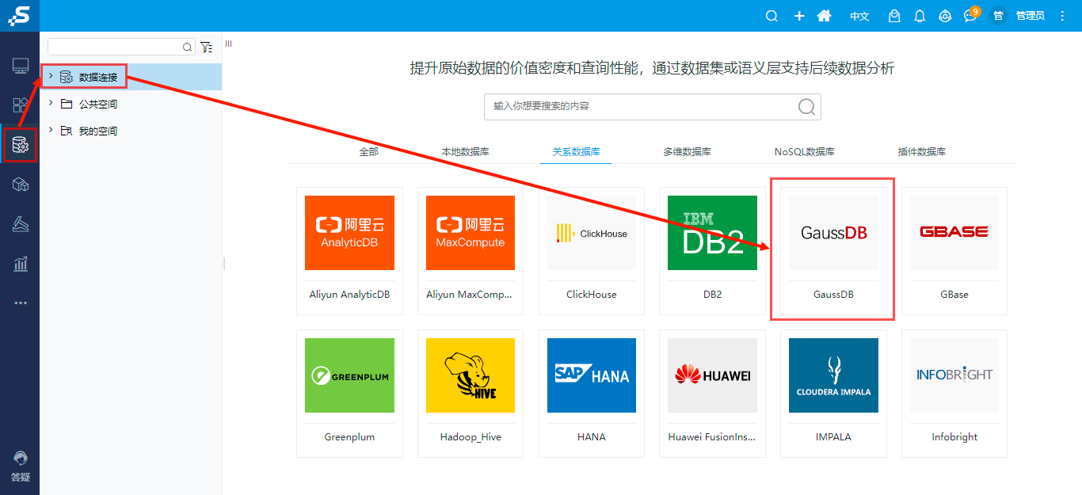This screenshot has width=1082, height=495.
Task: Choose the Hadoop_Hive database card
Action: (x=471, y=394)
